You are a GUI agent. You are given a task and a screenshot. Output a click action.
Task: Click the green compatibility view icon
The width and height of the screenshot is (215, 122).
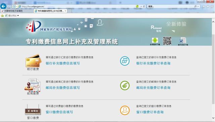137,6
